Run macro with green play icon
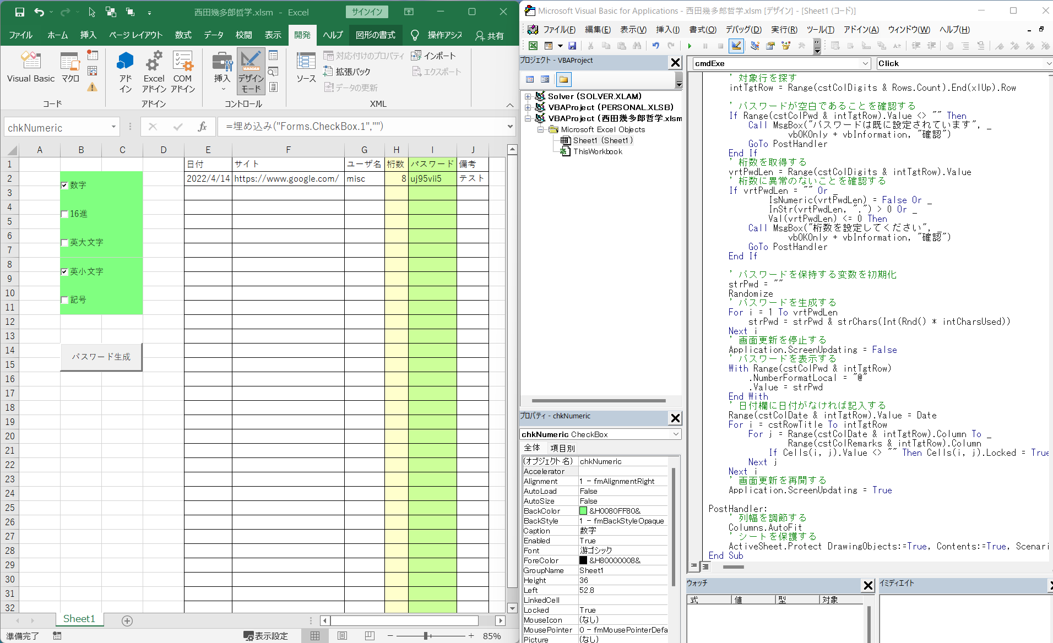The image size is (1053, 643). pyautogui.click(x=690, y=46)
